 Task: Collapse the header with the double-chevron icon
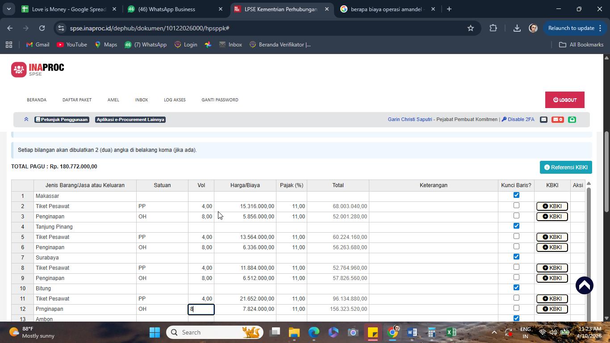26,119
